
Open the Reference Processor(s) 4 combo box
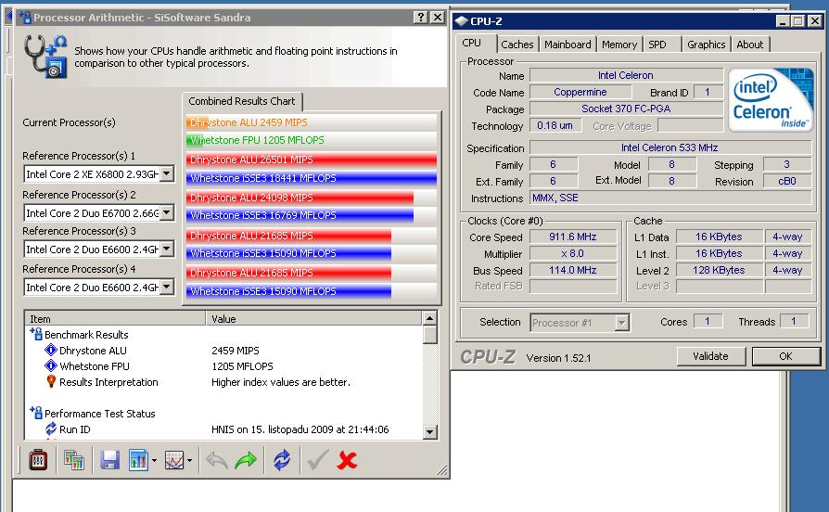(167, 287)
